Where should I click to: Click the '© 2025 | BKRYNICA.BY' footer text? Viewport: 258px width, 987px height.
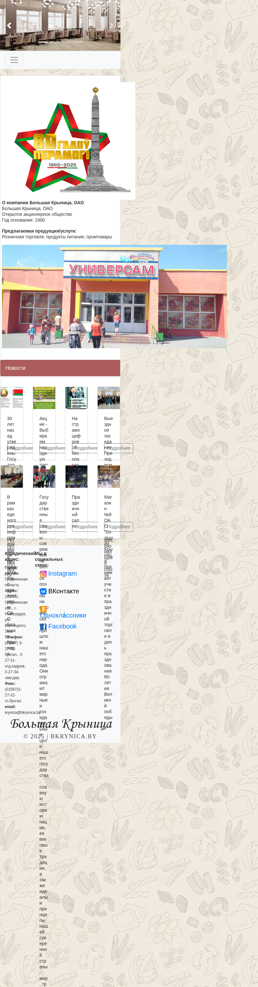click(60, 736)
